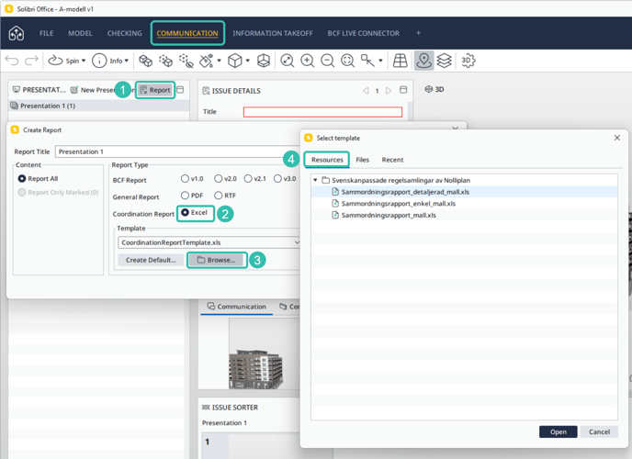Activate the Info tool icon
The height and width of the screenshot is (459, 632).
pos(99,61)
